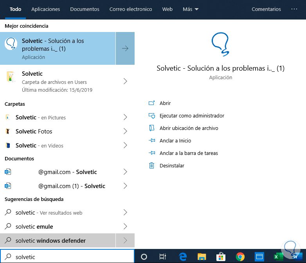Click Desinstalar to uninstall the app
Viewport: 306px width, 263px height.
(172, 166)
